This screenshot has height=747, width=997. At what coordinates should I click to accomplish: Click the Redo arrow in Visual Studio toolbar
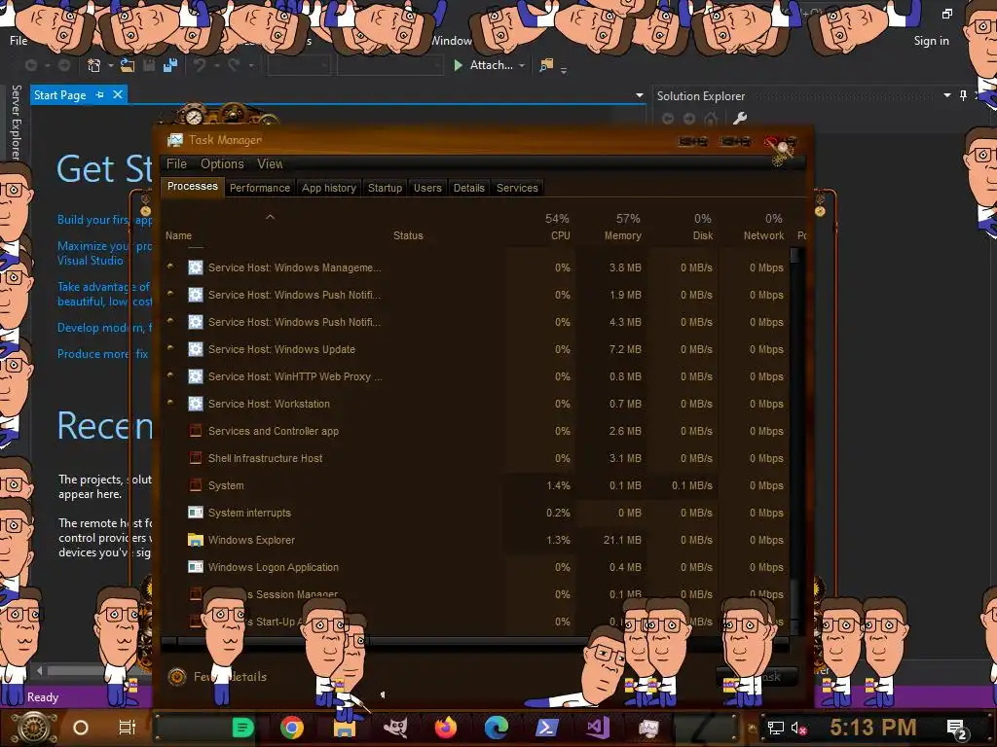(x=234, y=65)
